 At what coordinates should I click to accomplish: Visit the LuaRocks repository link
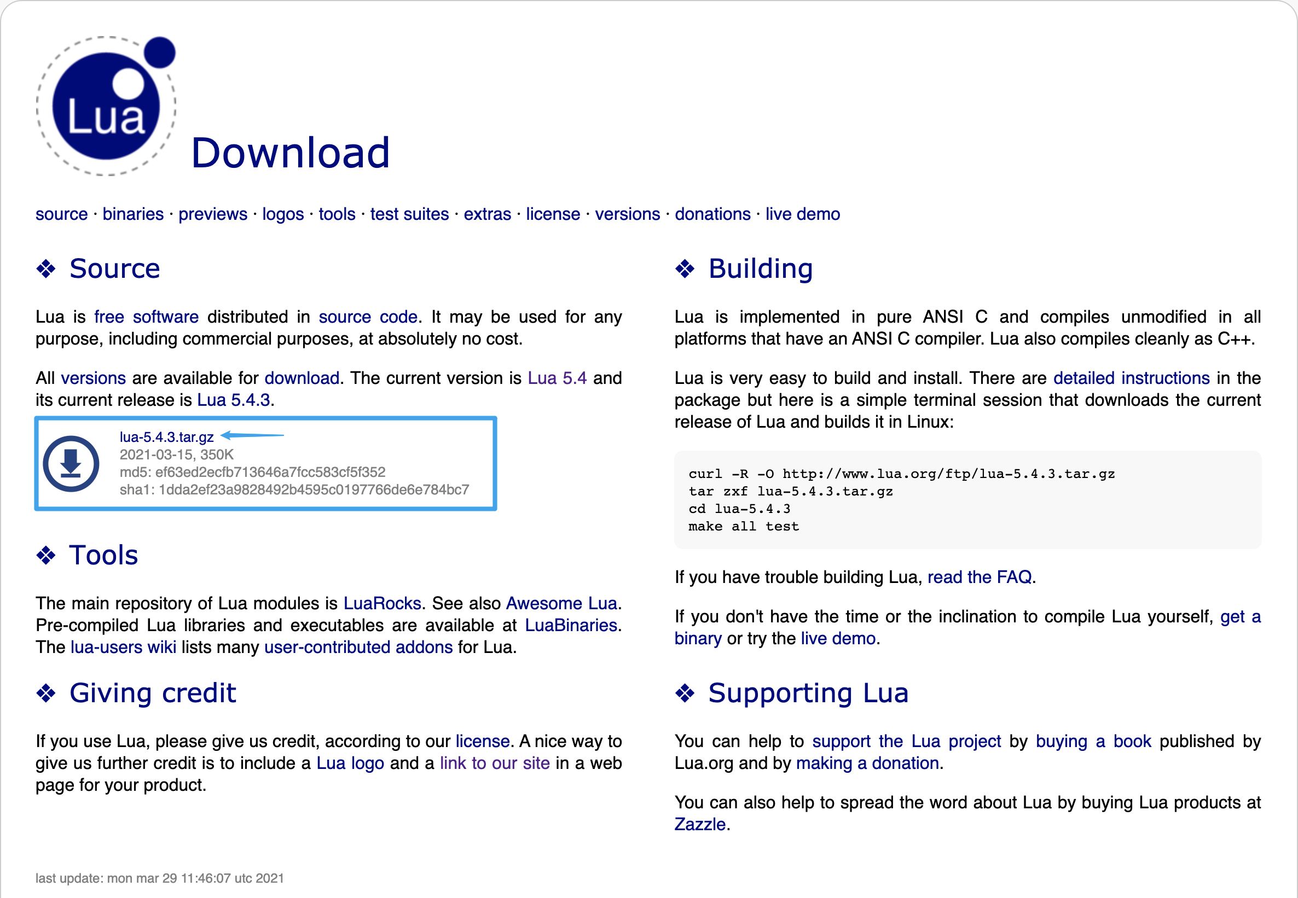(x=382, y=603)
